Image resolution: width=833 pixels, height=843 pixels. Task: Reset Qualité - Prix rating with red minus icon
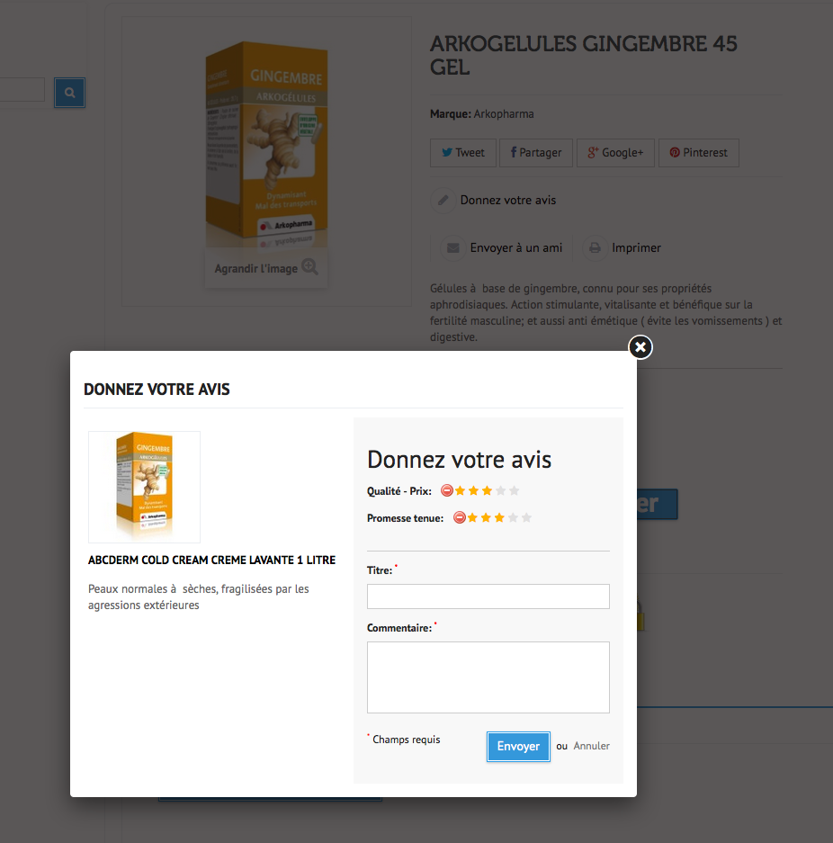tap(446, 490)
